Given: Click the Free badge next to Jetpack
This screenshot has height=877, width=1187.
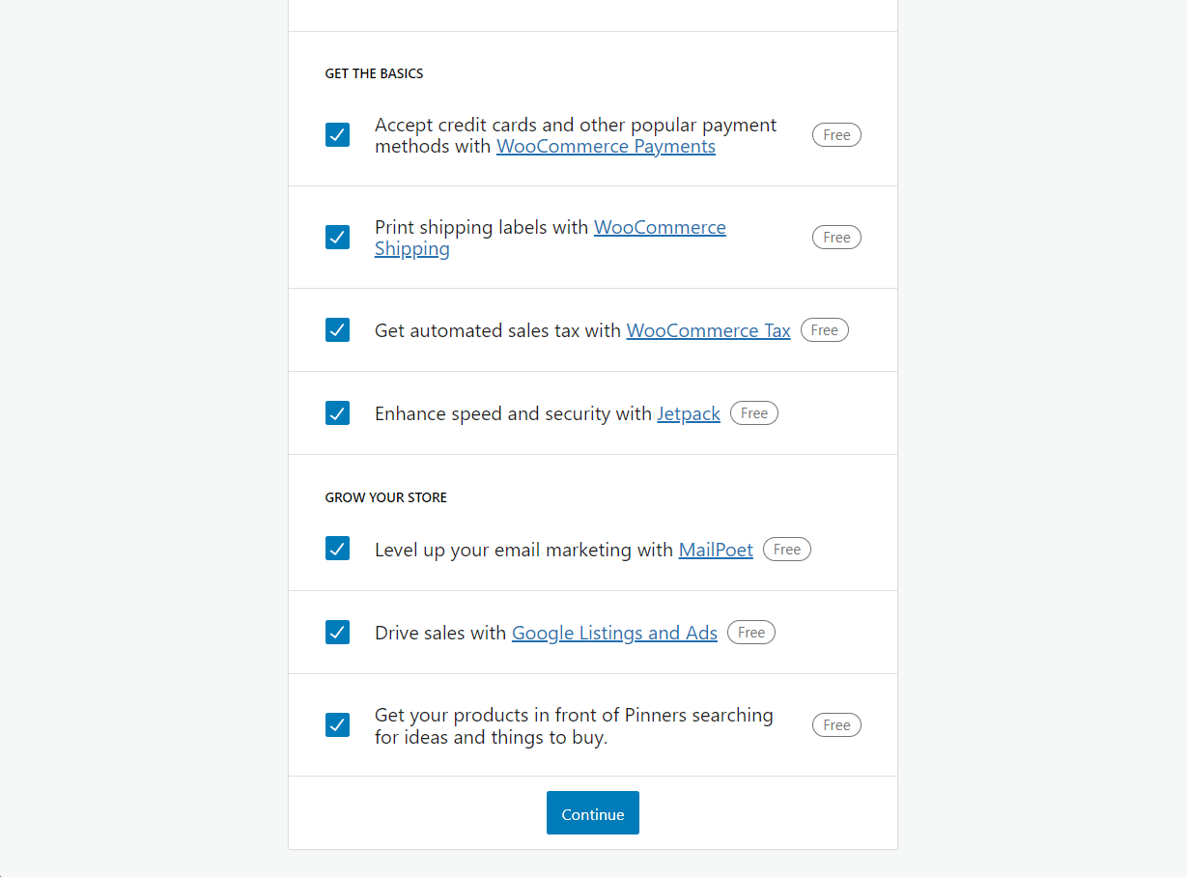Looking at the screenshot, I should point(753,412).
